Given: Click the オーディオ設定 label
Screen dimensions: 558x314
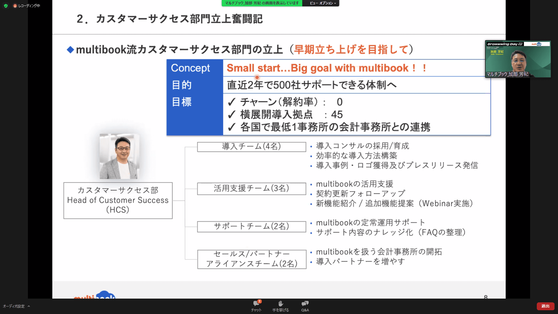Looking at the screenshot, I should (x=14, y=306).
